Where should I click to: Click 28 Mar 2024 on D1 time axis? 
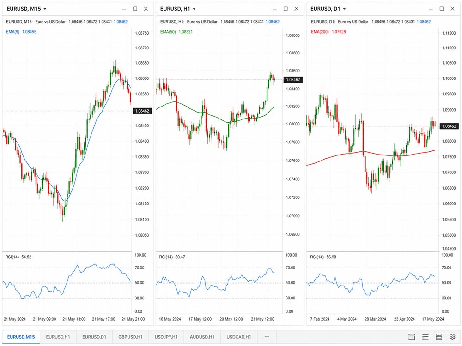375,319
